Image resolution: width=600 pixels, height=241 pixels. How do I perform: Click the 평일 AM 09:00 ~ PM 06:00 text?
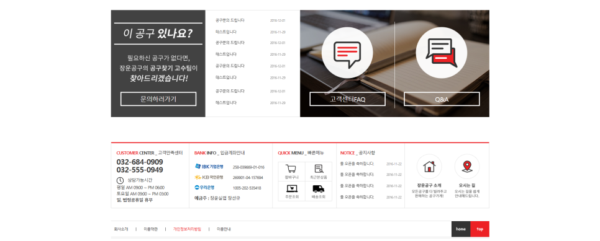click(x=140, y=188)
